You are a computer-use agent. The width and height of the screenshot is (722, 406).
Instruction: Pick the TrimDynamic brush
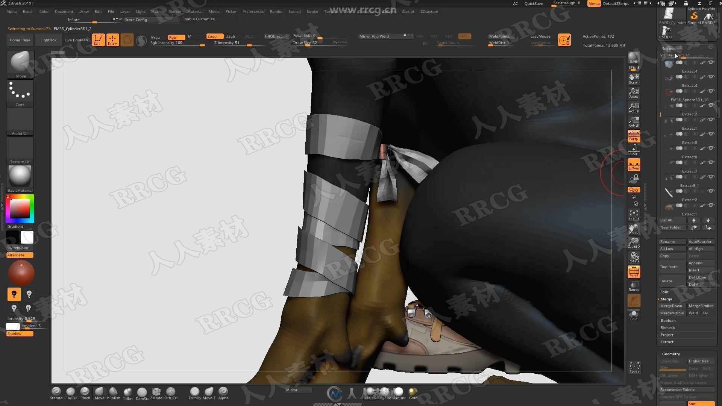point(194,394)
